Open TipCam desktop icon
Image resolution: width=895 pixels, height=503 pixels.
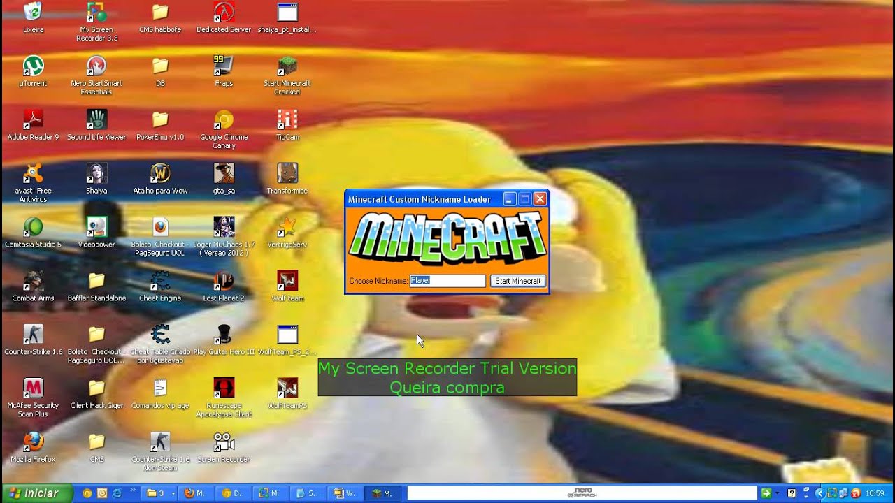click(287, 126)
